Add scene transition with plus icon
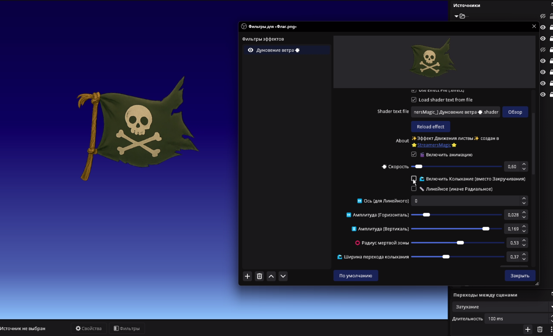The height and width of the screenshot is (336, 553). click(528, 329)
